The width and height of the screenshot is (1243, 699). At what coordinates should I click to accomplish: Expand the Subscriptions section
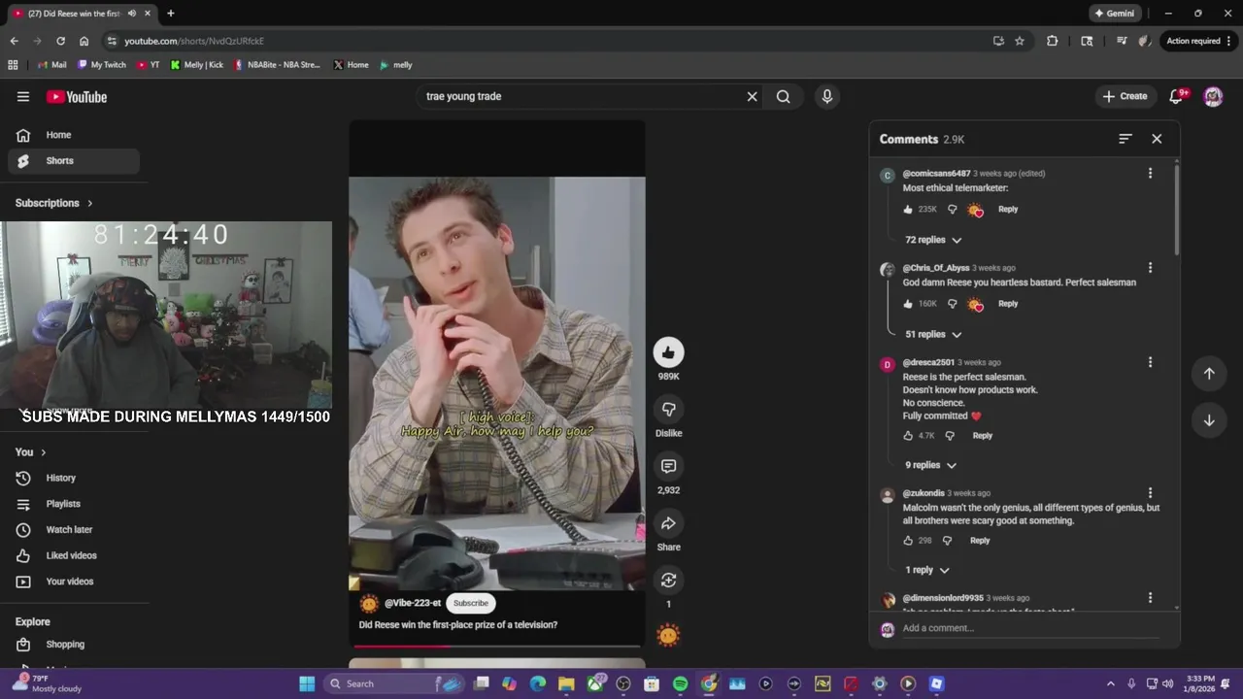(x=54, y=203)
